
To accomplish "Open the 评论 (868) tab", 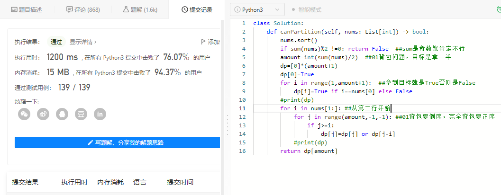I will (83, 9).
